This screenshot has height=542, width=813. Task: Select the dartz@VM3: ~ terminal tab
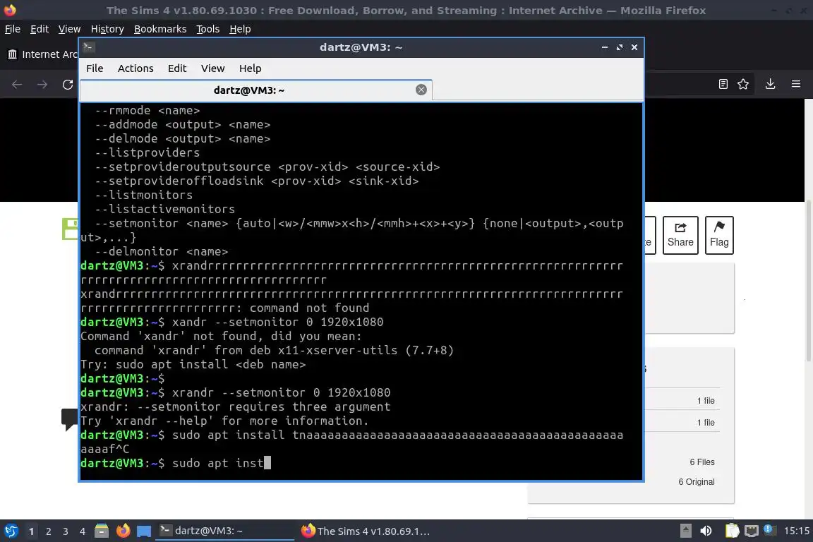tap(256, 90)
